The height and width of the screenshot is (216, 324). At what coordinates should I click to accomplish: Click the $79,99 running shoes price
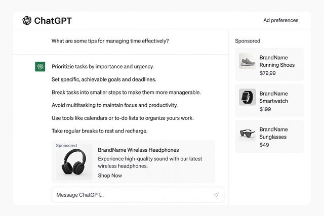click(x=268, y=73)
